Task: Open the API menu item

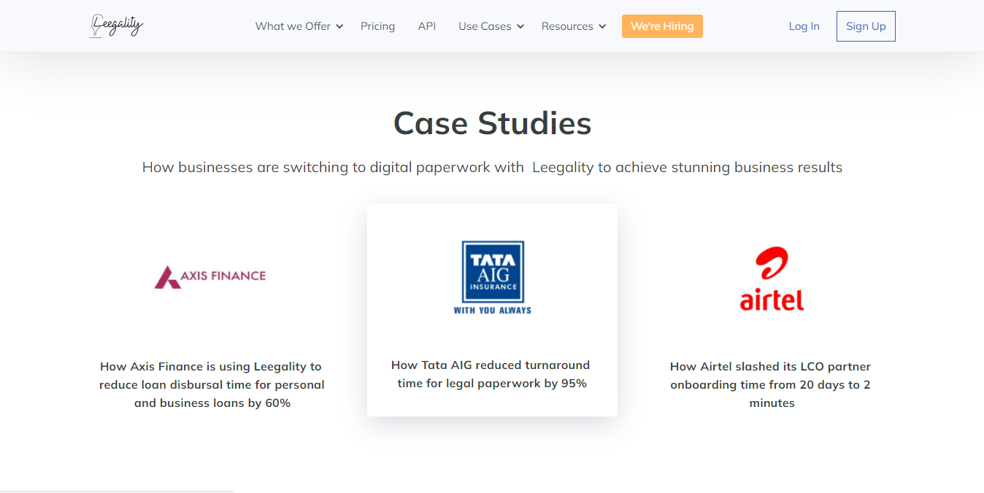Action: [427, 26]
